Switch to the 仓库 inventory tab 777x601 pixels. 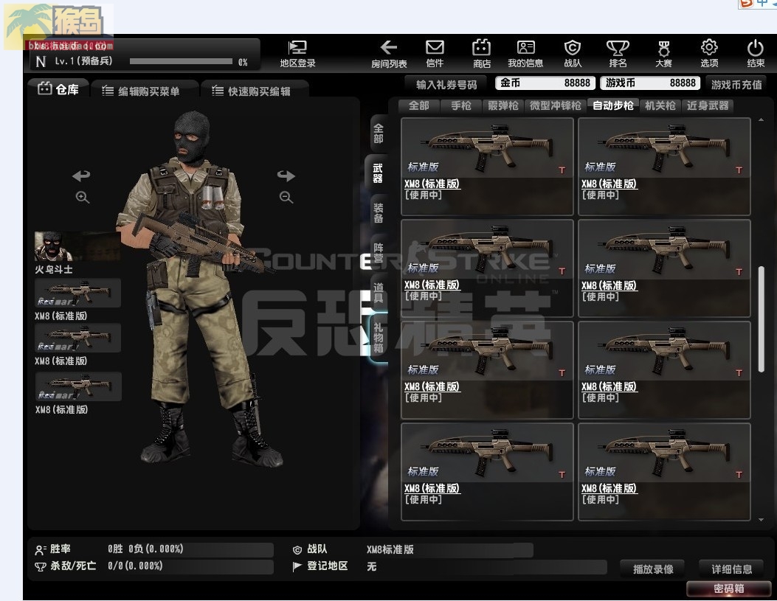click(x=58, y=89)
